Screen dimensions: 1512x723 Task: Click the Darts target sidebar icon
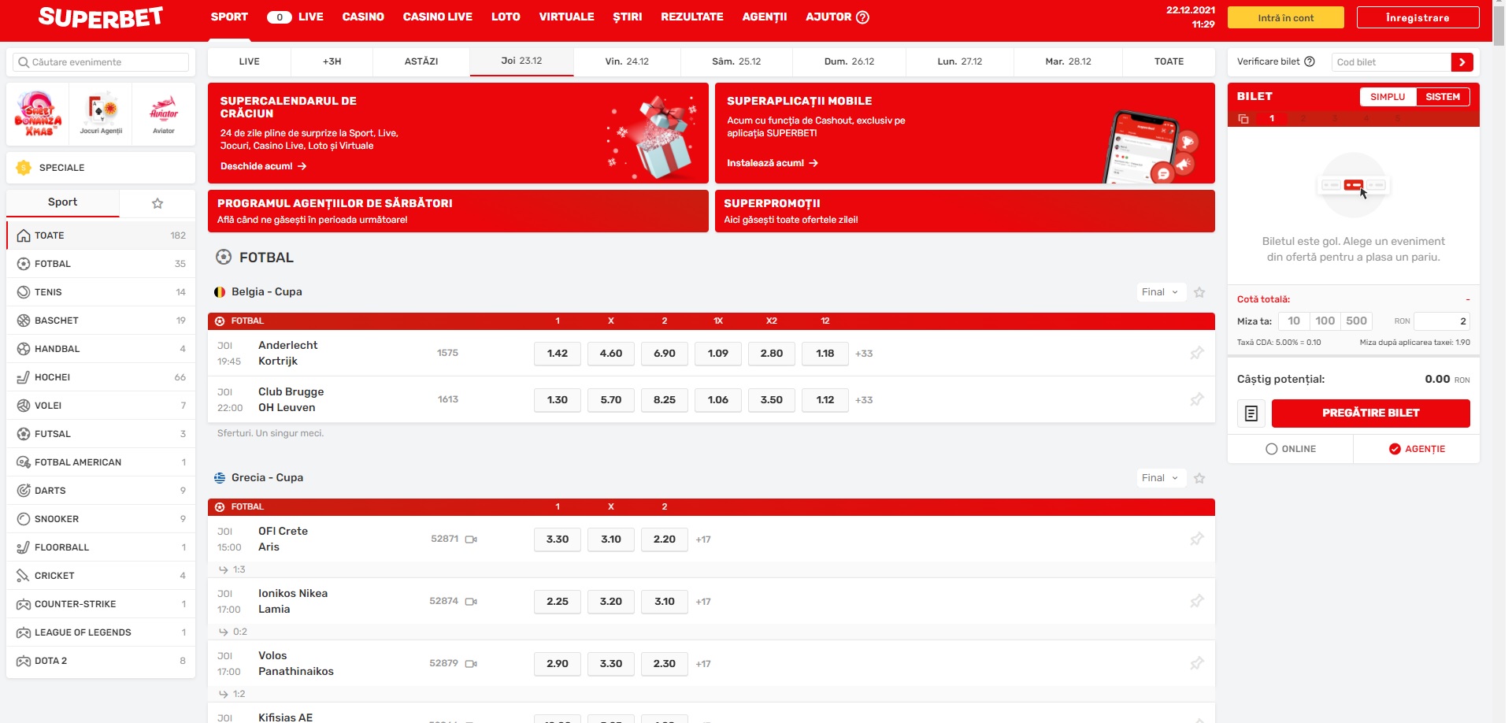point(24,491)
